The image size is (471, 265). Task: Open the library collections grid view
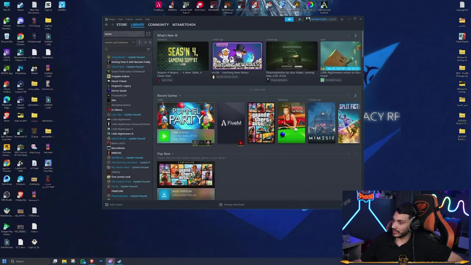(x=148, y=34)
